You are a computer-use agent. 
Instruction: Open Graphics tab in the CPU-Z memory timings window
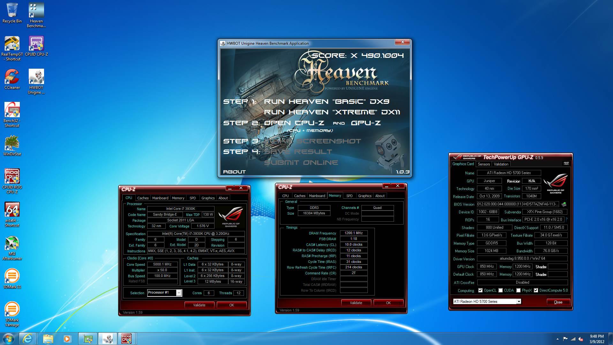[x=365, y=196]
